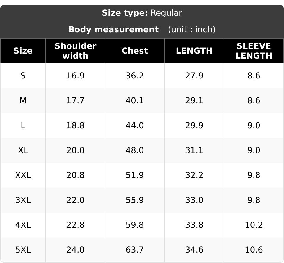Select the 10.2 sleeve length value

(254, 225)
